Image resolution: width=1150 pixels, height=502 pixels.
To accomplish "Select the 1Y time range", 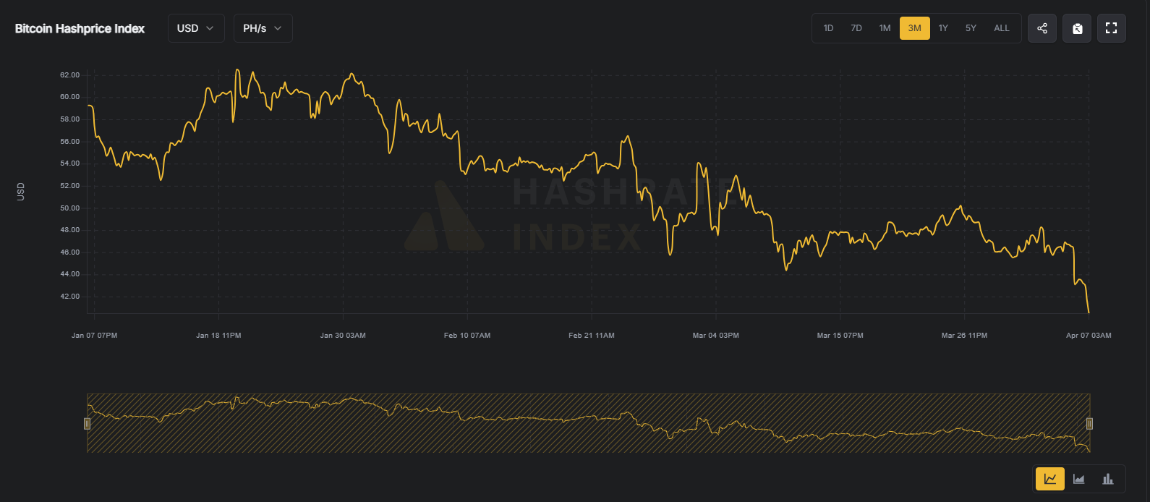I will pyautogui.click(x=943, y=28).
